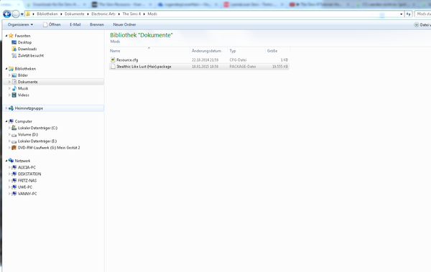Select Bibliotheken in the address breadcrumb
Viewport: 431px width, 272px height.
tap(47, 14)
